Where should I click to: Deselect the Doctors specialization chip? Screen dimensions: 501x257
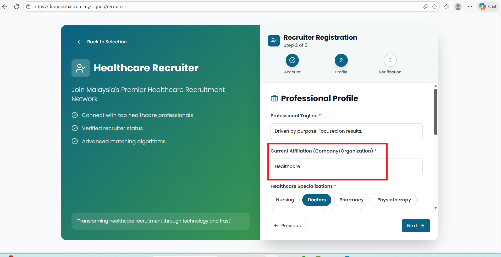click(317, 200)
